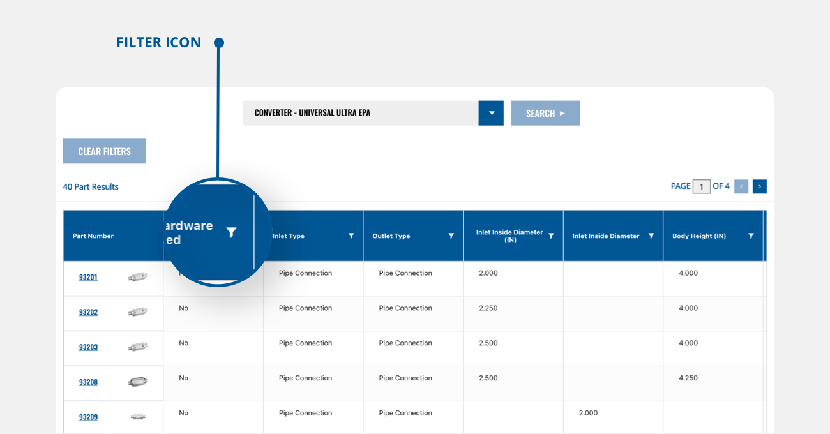The image size is (830, 434).
Task: Select part number 93209 link
Action: [88, 417]
